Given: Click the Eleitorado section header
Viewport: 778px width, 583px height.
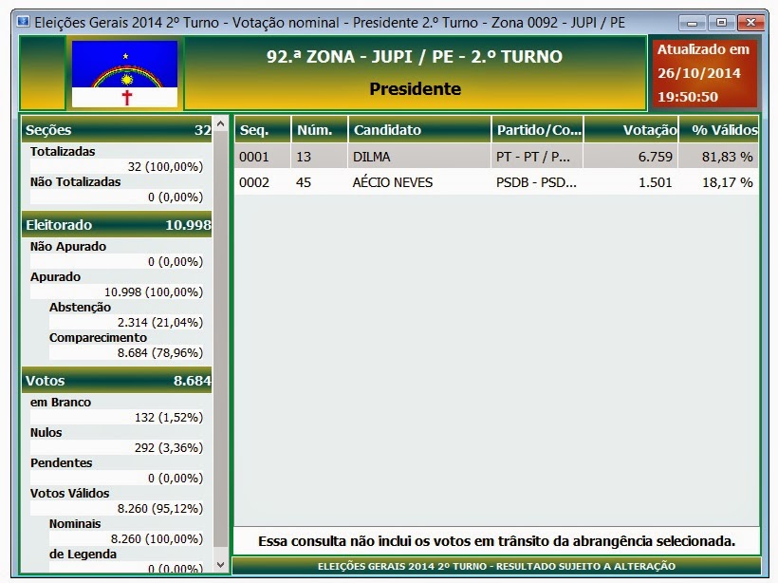Looking at the screenshot, I should (x=117, y=225).
